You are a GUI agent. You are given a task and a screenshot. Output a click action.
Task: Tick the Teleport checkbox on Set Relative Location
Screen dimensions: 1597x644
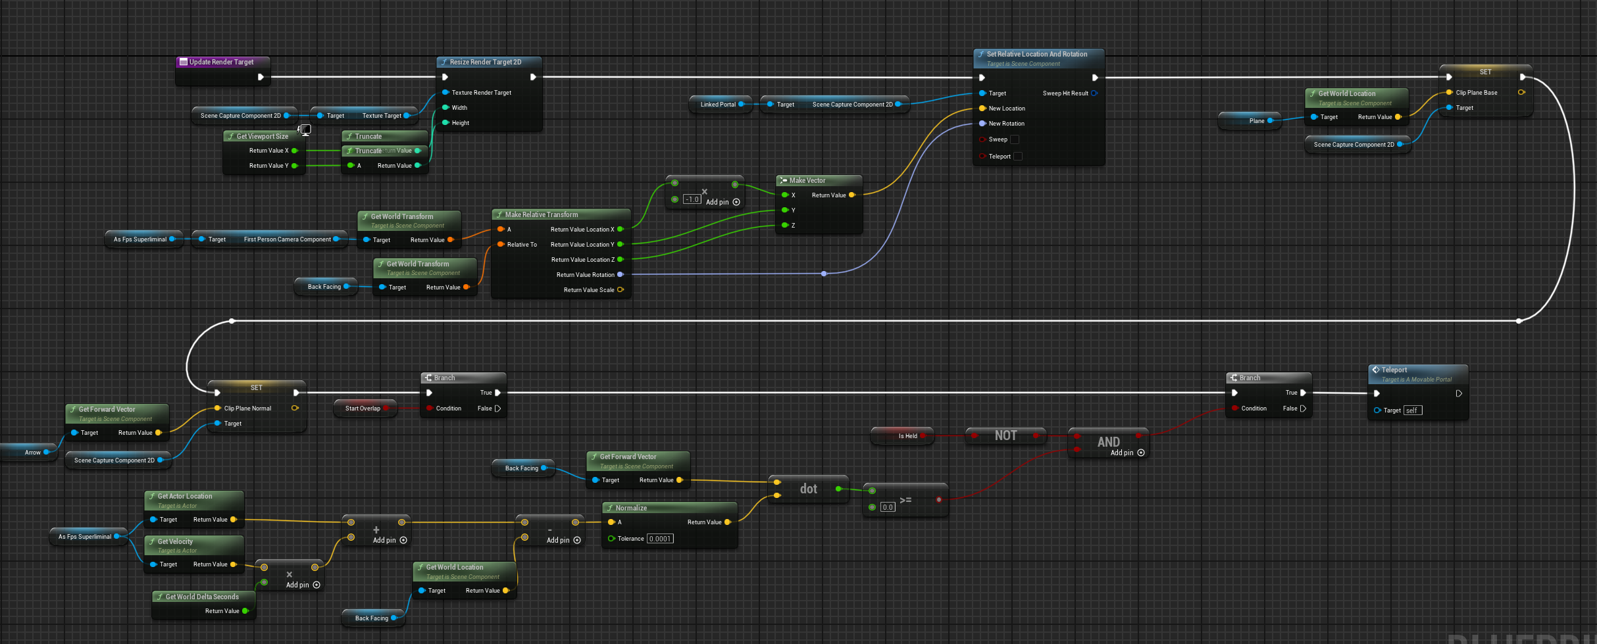pyautogui.click(x=1018, y=157)
